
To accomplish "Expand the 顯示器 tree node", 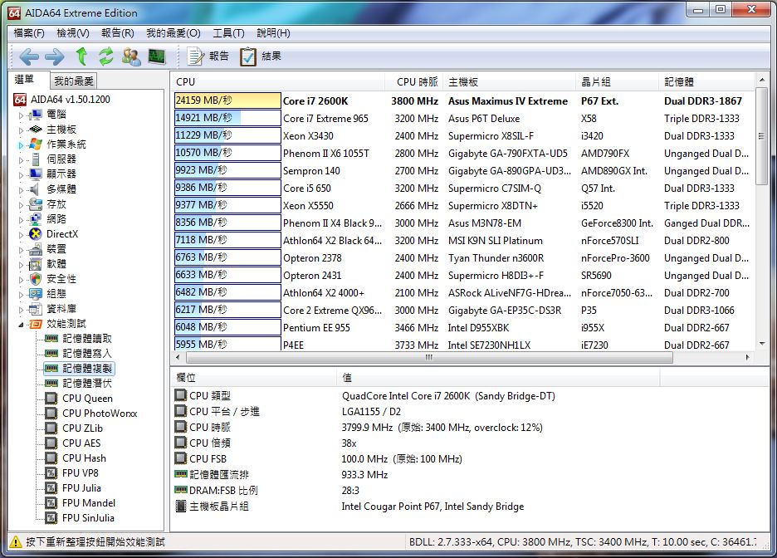I will click(x=21, y=174).
